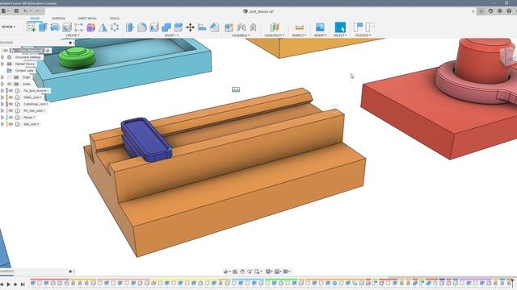Expand the Origin folder arrow

tap(2, 77)
